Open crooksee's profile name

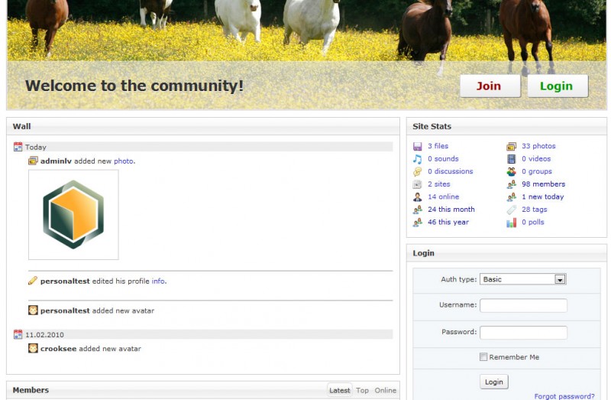pos(59,349)
